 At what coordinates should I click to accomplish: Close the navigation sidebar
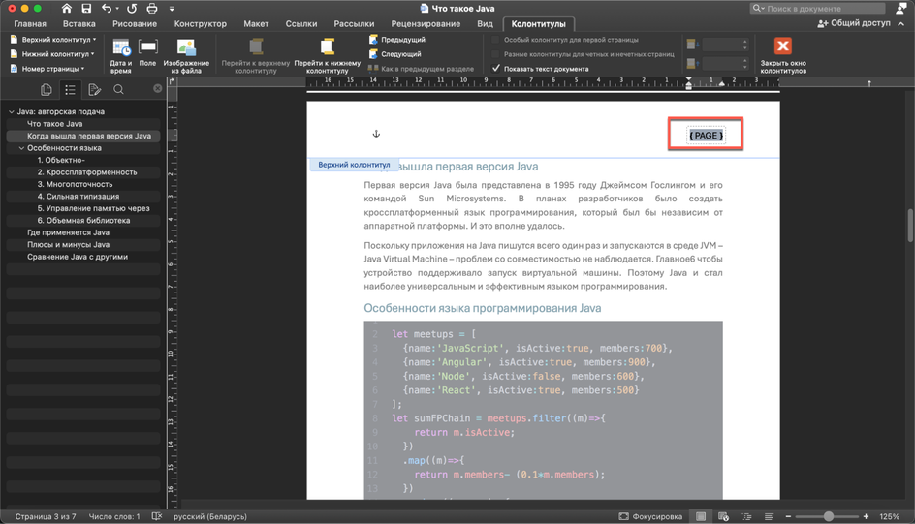pyautogui.click(x=158, y=88)
